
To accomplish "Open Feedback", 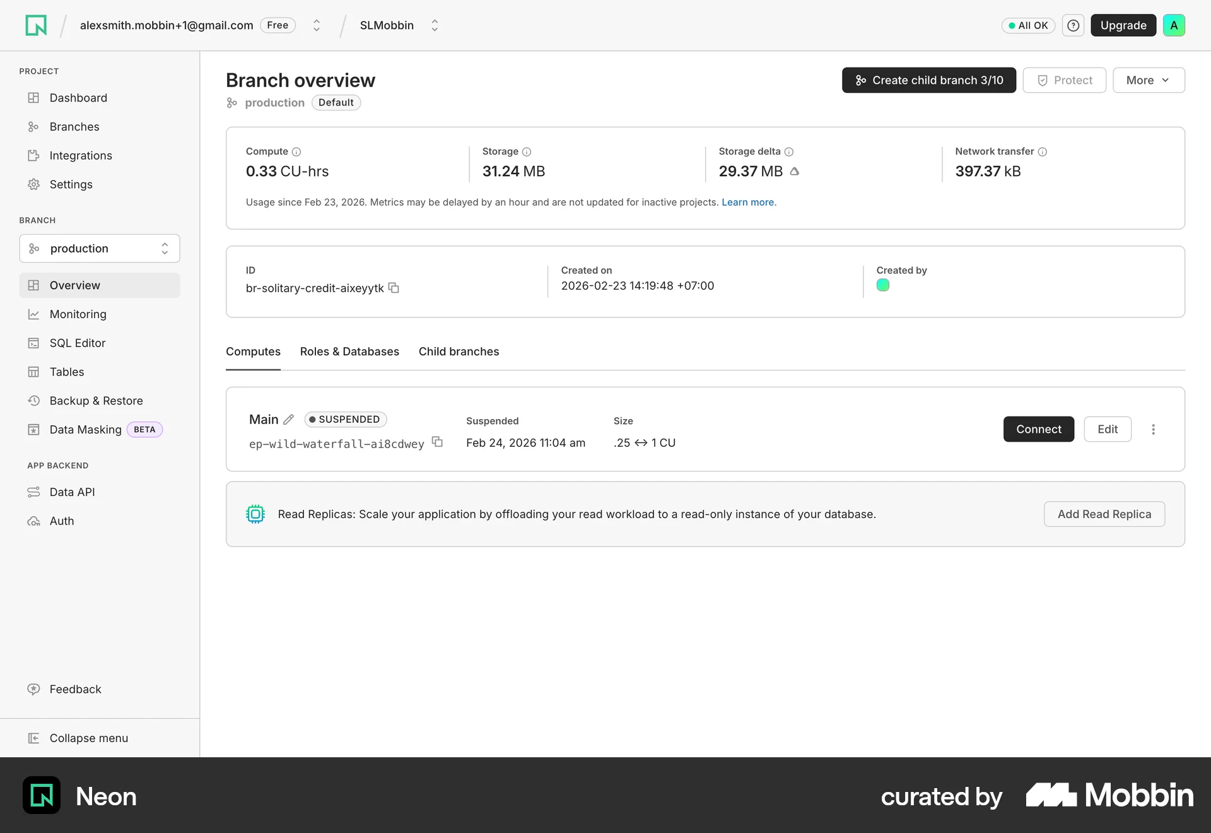I will [x=100, y=689].
